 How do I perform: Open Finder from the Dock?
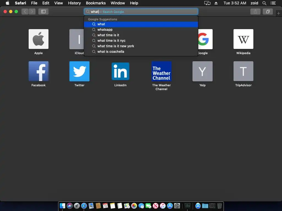pyautogui.click(x=63, y=206)
